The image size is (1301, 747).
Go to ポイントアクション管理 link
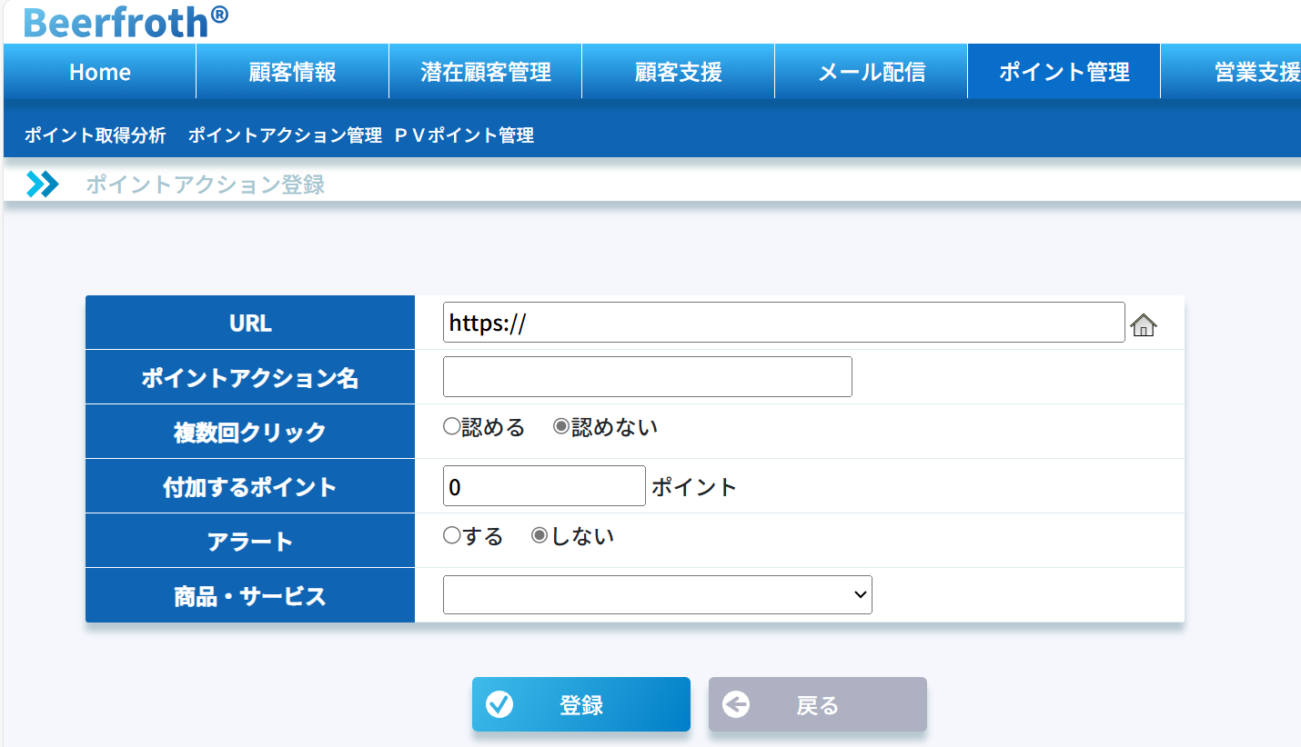pyautogui.click(x=285, y=135)
